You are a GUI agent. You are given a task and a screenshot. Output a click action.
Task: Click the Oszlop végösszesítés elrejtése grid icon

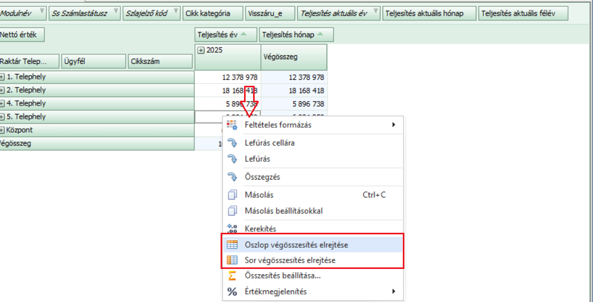pyautogui.click(x=232, y=245)
